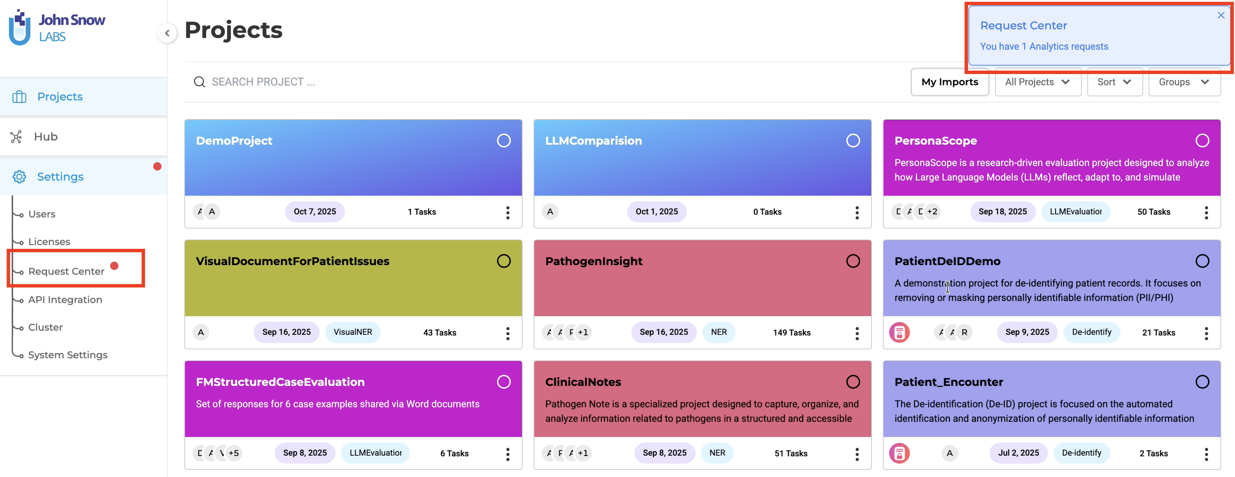Viewport: 1235px width, 477px height.
Task: Close the Request Center notification
Action: [x=1221, y=15]
